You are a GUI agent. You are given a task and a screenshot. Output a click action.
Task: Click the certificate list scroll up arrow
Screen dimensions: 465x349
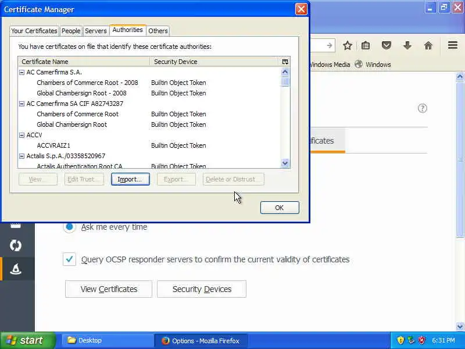tap(285, 72)
